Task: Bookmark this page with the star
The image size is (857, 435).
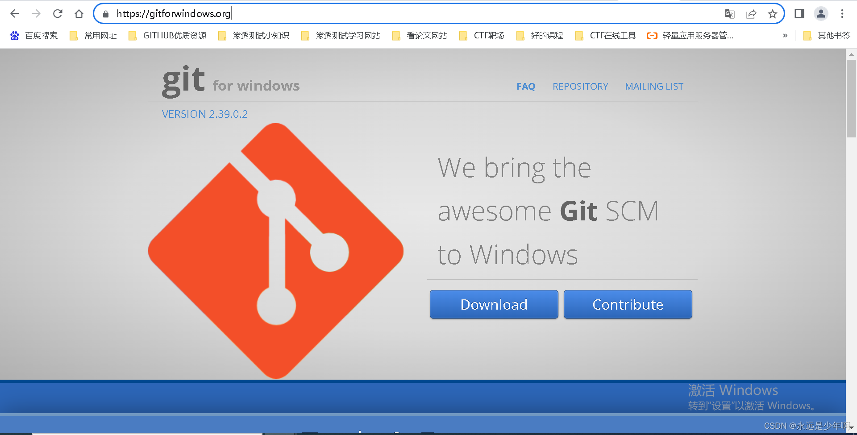Action: 773,14
